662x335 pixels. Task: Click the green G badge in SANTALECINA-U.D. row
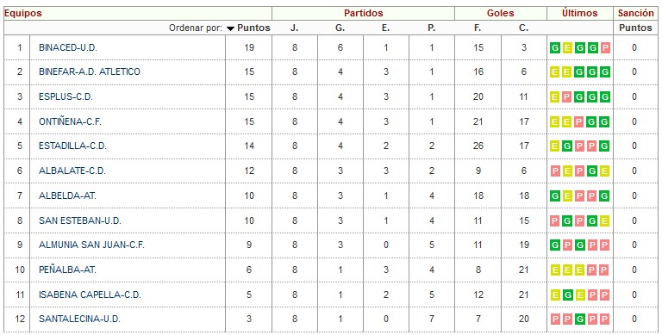[x=580, y=319]
